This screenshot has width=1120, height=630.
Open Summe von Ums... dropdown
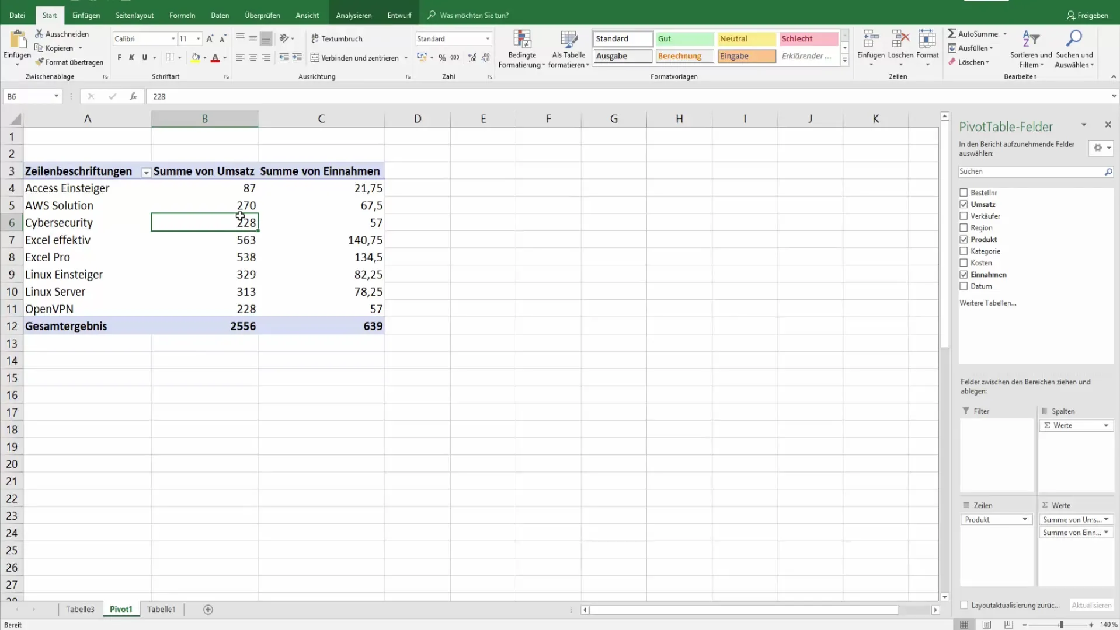[1106, 519]
